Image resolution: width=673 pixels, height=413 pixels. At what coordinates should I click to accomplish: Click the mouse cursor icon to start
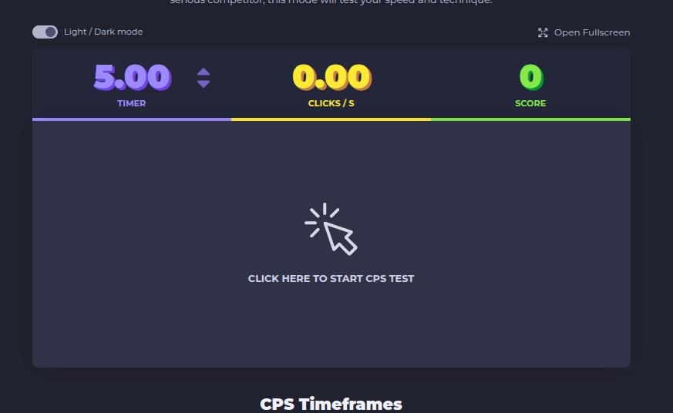tap(331, 229)
